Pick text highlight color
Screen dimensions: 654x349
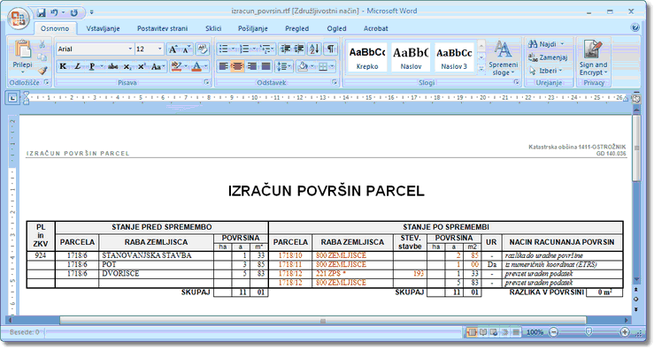click(x=177, y=66)
